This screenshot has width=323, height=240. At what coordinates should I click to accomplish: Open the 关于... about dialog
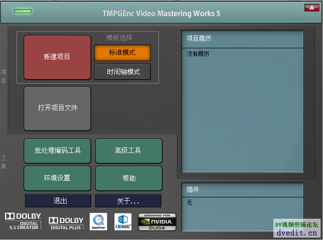[128, 201]
